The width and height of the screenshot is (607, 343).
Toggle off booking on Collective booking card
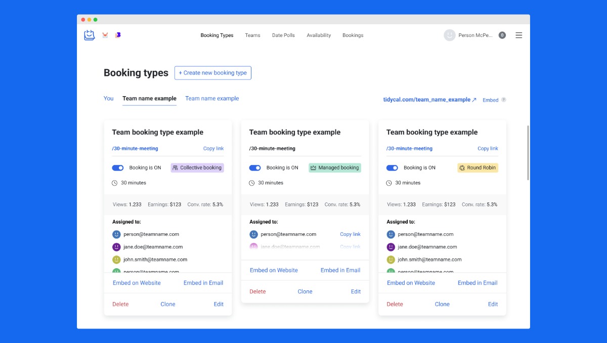point(118,168)
